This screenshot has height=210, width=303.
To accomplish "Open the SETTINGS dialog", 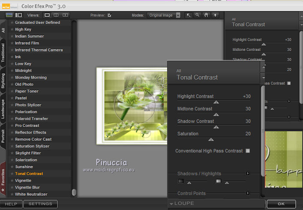I will click(40, 204).
